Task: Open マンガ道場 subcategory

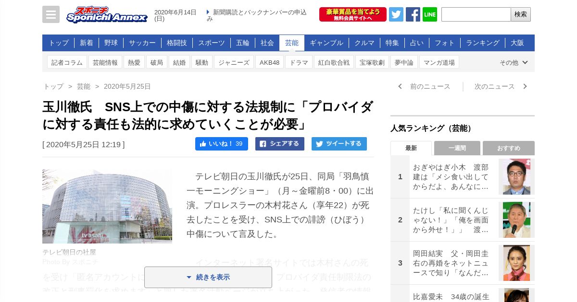Action: tap(439, 62)
